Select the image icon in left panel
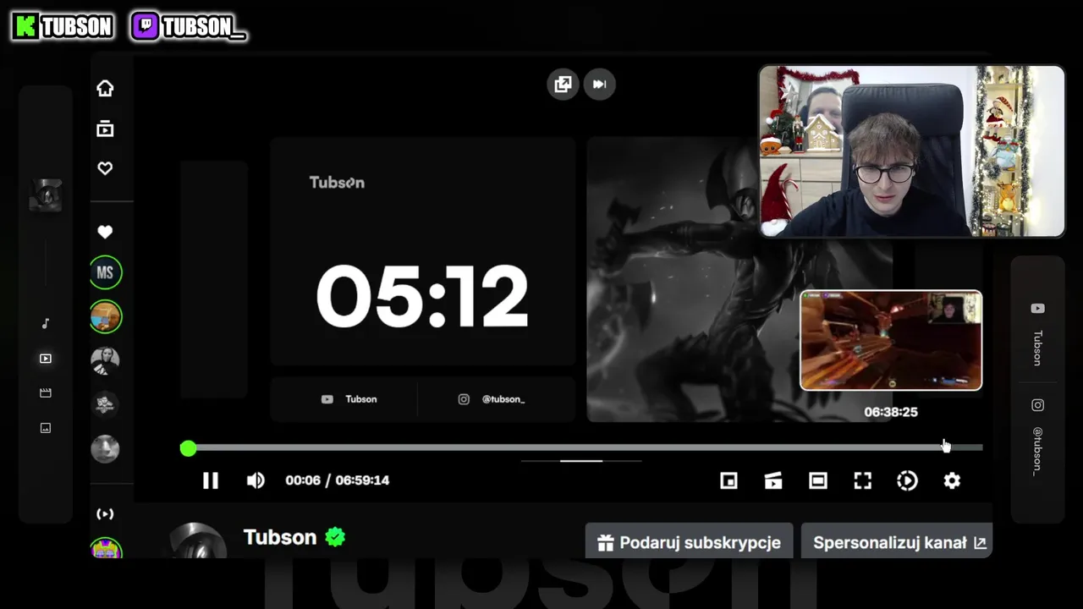1083x609 pixels. click(x=46, y=428)
